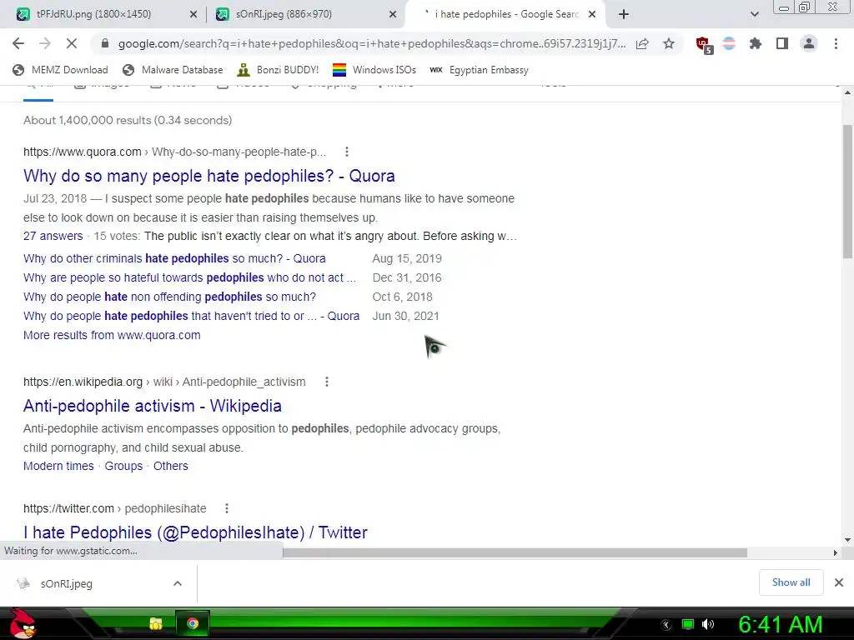
Task: Open the volume speaker tray icon
Action: coord(707,624)
